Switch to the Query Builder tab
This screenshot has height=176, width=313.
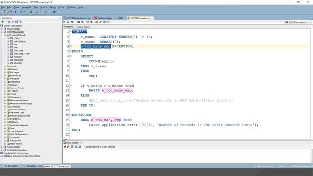(x=84, y=27)
